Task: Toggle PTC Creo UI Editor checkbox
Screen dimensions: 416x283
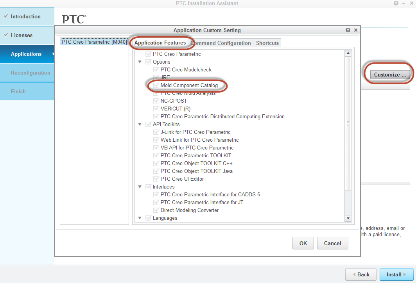Action: pyautogui.click(x=156, y=179)
